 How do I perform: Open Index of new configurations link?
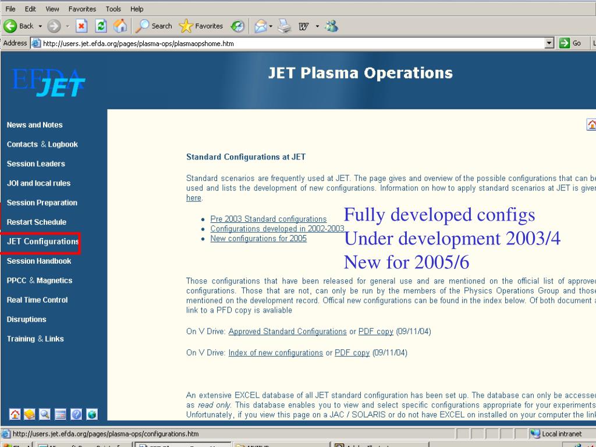point(275,353)
